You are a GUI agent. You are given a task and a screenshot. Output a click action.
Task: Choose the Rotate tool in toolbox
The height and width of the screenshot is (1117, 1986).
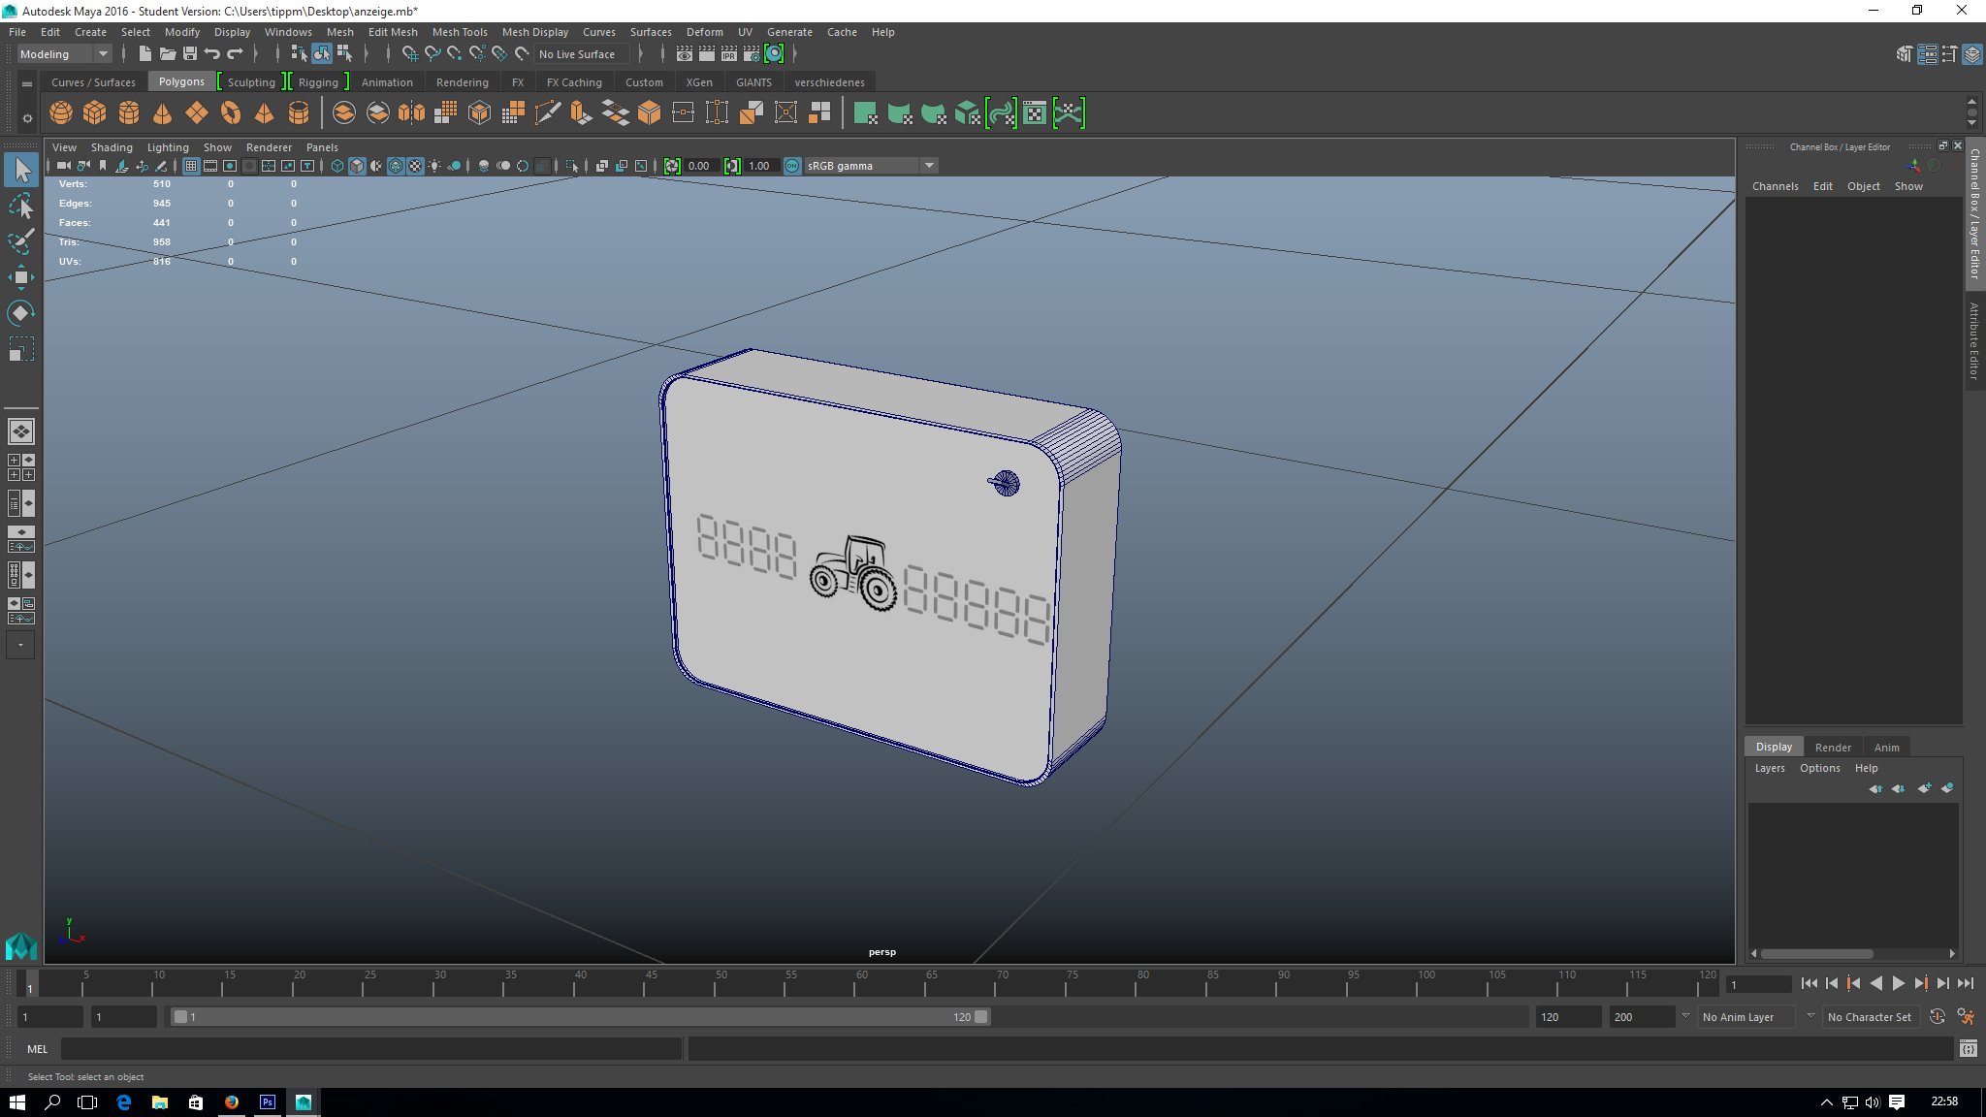[21, 312]
